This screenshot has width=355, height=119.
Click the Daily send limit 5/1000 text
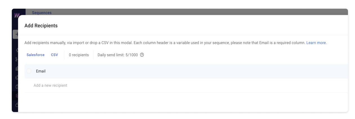118,55
